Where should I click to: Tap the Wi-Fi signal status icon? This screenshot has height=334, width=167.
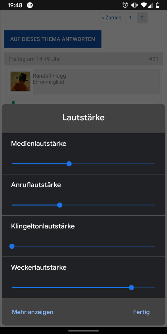click(144, 5)
